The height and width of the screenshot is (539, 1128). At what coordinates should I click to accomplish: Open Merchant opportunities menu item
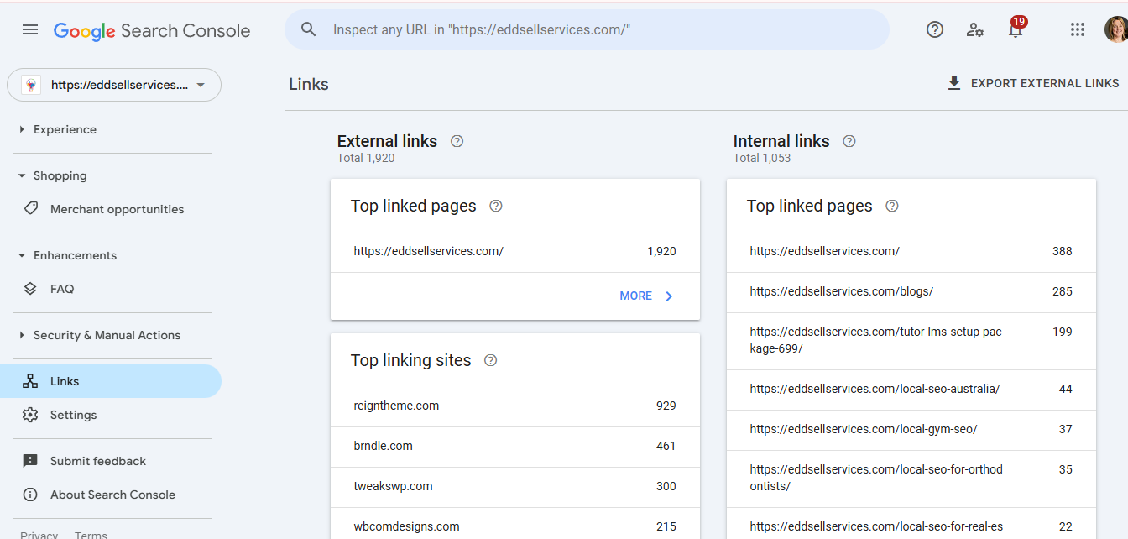(x=111, y=209)
